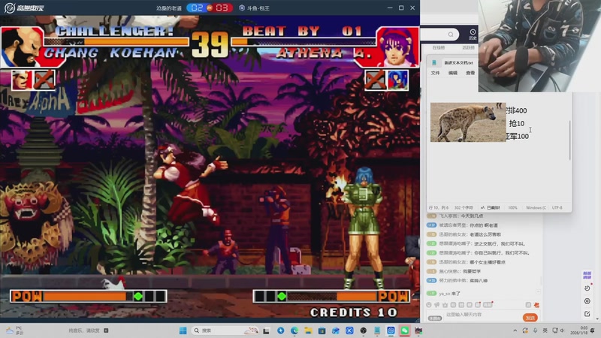This screenshot has height=338, width=601.
Task: Click the megaphone icon in chat toolbar
Action: [437, 305]
